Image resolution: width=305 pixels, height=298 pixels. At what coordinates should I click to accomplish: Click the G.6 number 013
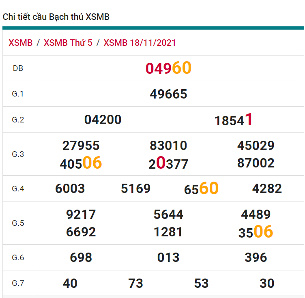tap(168, 257)
